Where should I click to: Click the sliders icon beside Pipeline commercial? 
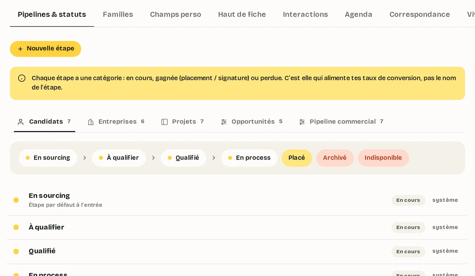(x=302, y=122)
